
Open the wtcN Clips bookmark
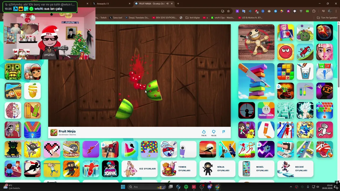tap(223, 18)
